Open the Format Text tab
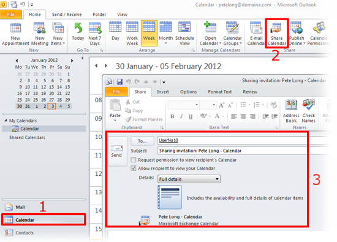The height and width of the screenshot is (242, 337). [x=219, y=92]
